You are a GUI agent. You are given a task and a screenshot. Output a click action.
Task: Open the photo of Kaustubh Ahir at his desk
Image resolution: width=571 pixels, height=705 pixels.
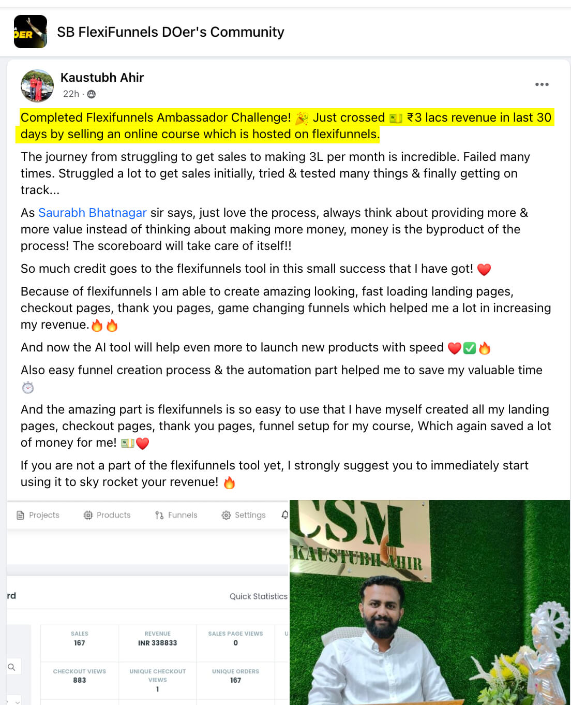pos(429,600)
